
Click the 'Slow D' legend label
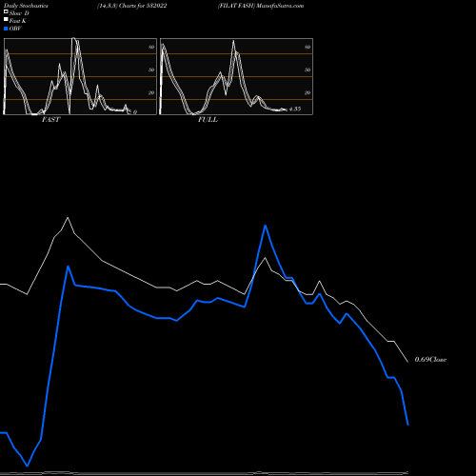tap(19, 13)
